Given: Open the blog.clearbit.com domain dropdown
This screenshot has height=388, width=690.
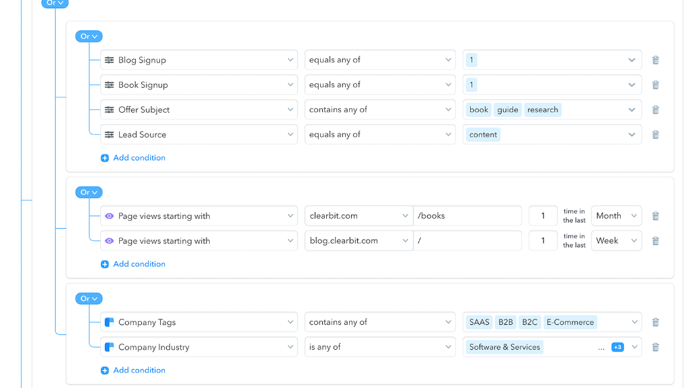Looking at the screenshot, I should coord(358,241).
